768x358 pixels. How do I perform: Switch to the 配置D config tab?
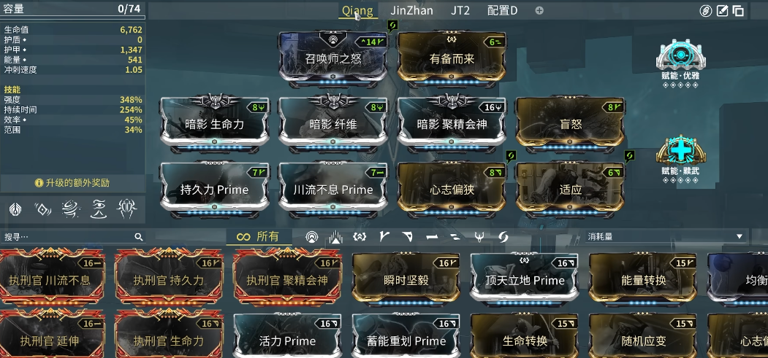tap(502, 10)
